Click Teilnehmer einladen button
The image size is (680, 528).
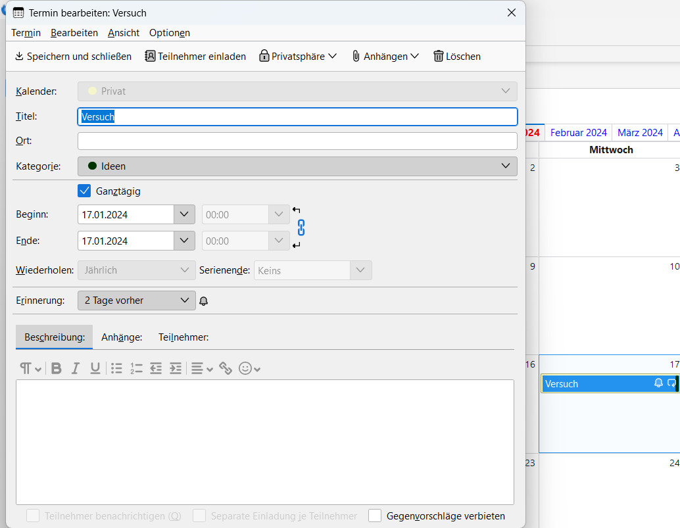(195, 57)
